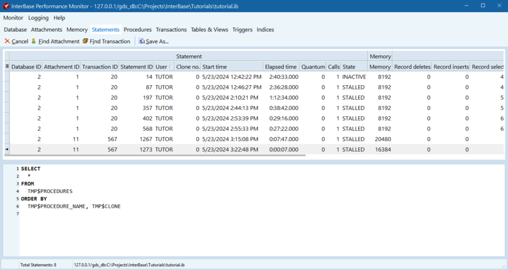Switch to the Procedures tab

pyautogui.click(x=138, y=29)
